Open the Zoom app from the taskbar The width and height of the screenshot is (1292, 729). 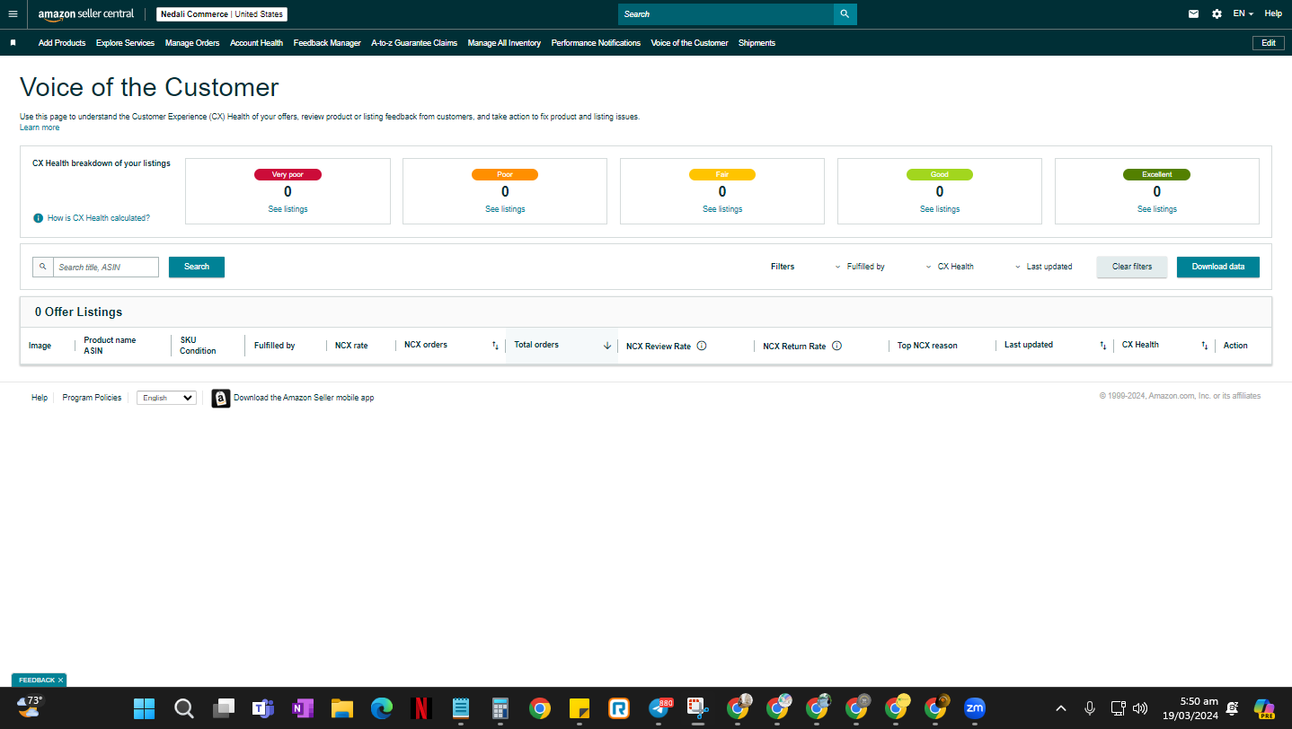pyautogui.click(x=975, y=708)
